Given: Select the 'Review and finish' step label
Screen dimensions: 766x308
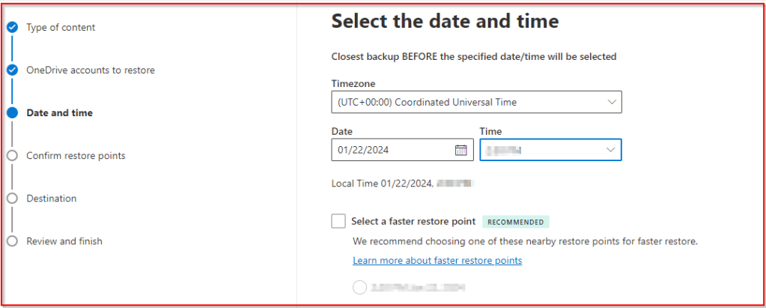Looking at the screenshot, I should [64, 241].
